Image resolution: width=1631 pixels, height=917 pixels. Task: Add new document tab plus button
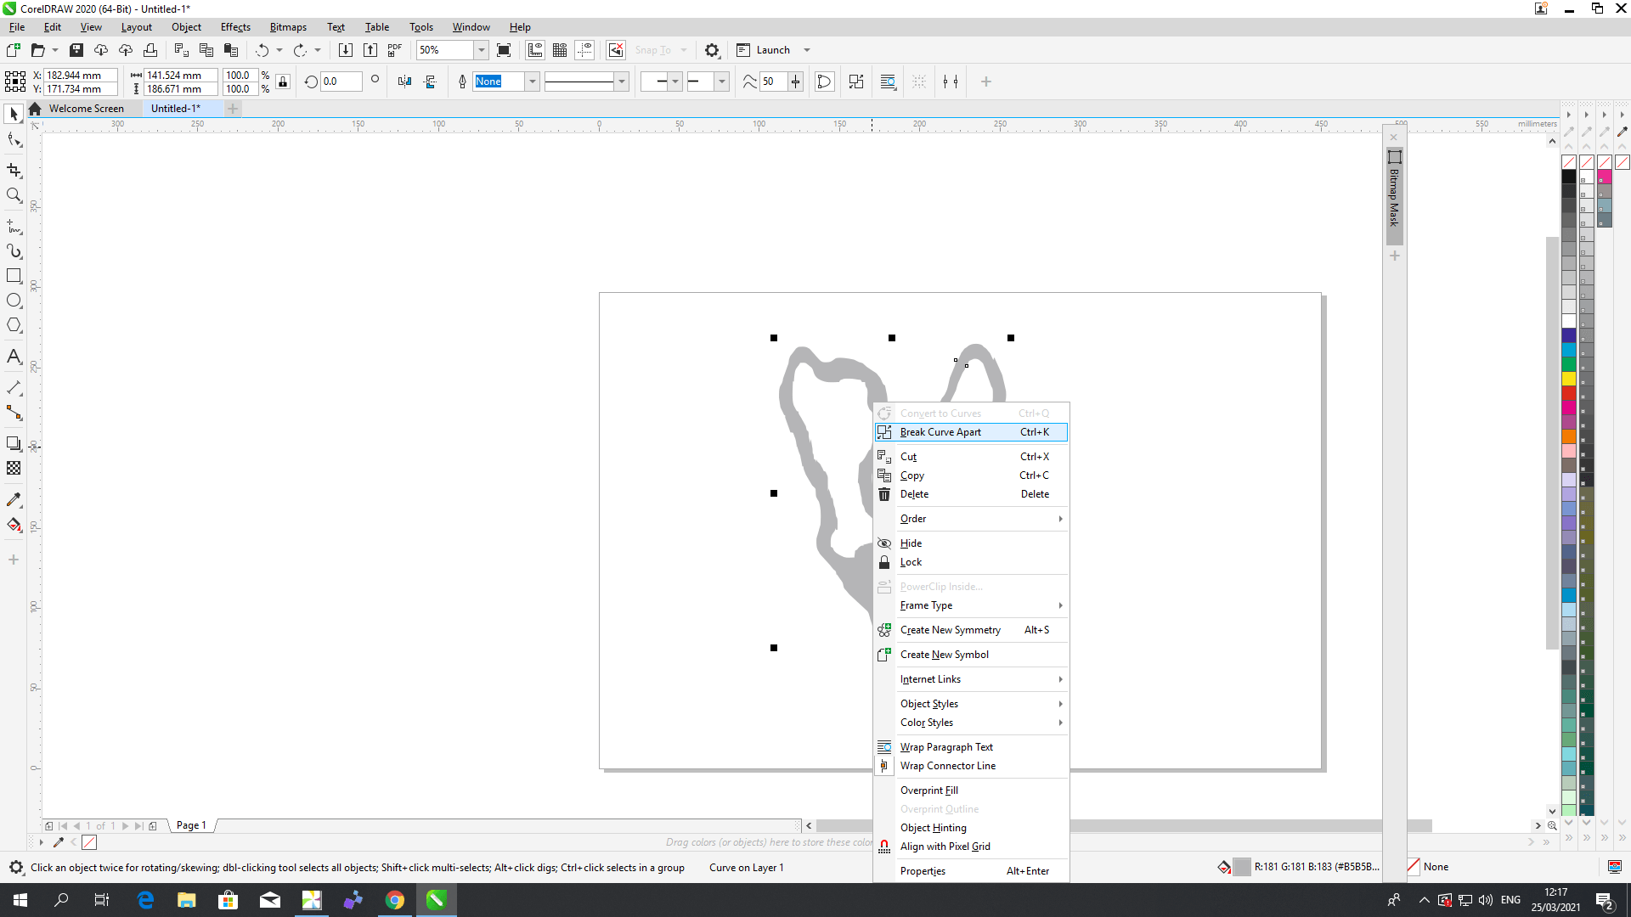(x=233, y=109)
